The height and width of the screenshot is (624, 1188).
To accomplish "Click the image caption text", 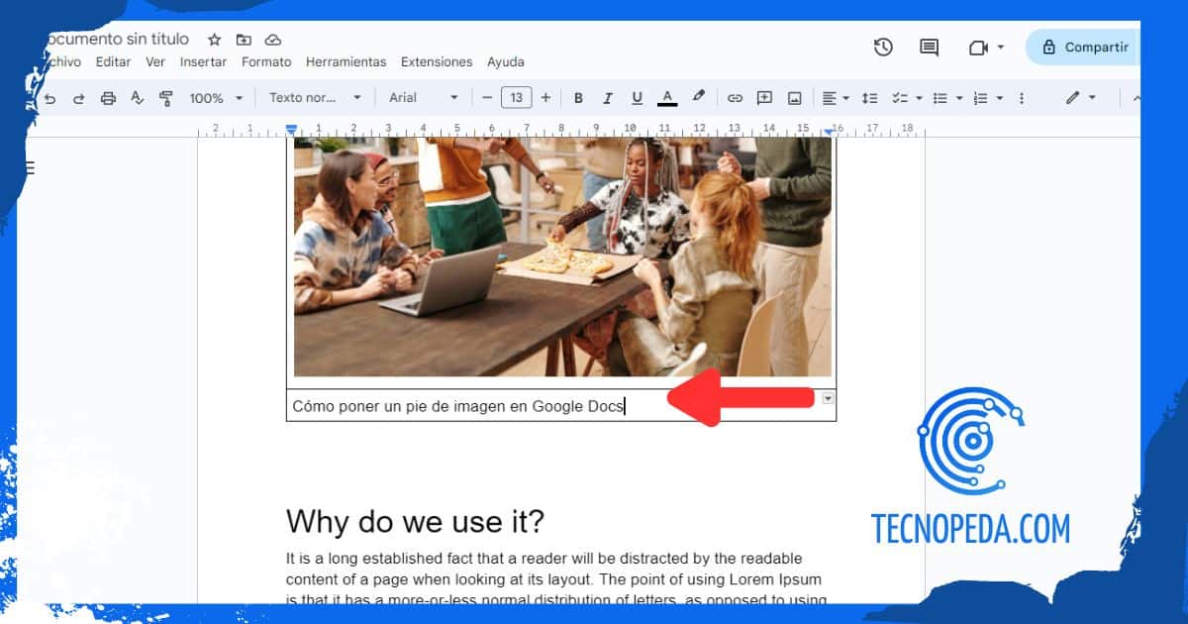I will click(458, 406).
